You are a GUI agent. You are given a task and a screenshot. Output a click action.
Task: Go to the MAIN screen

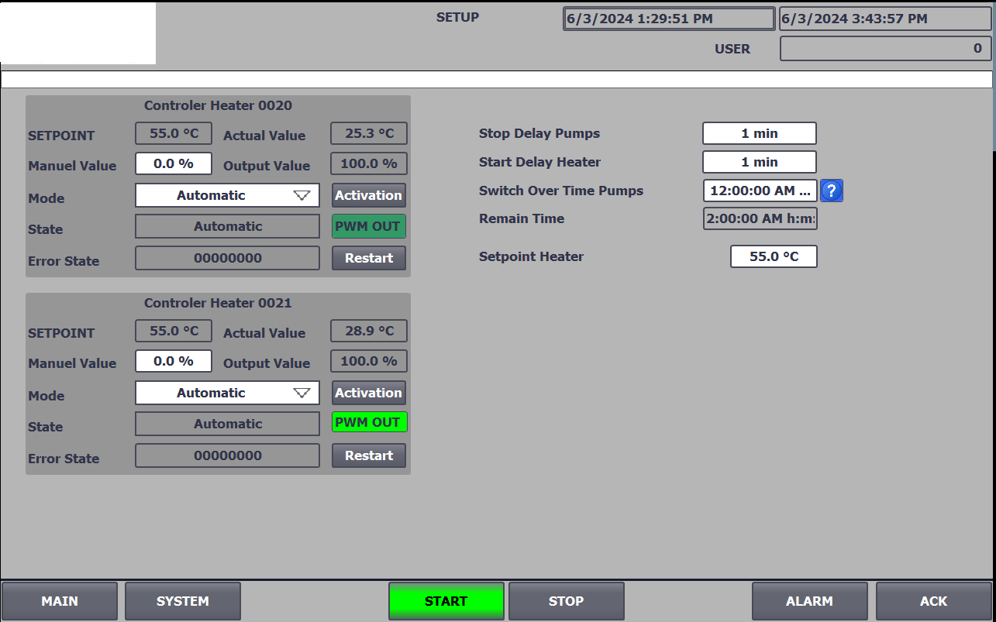click(x=60, y=601)
